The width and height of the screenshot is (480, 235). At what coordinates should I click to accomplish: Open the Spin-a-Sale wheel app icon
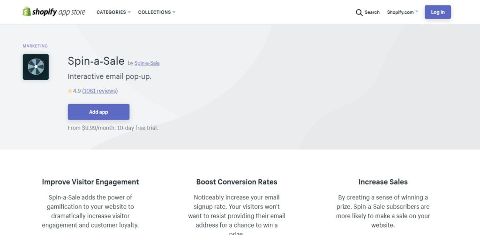[36, 67]
